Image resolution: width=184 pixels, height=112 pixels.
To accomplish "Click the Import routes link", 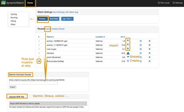I will tap(48, 29).
